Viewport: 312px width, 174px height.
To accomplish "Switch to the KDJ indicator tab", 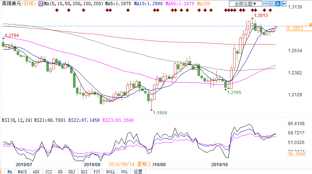I will coord(72,171).
